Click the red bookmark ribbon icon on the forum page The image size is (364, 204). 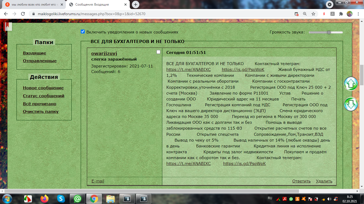pos(7,26)
